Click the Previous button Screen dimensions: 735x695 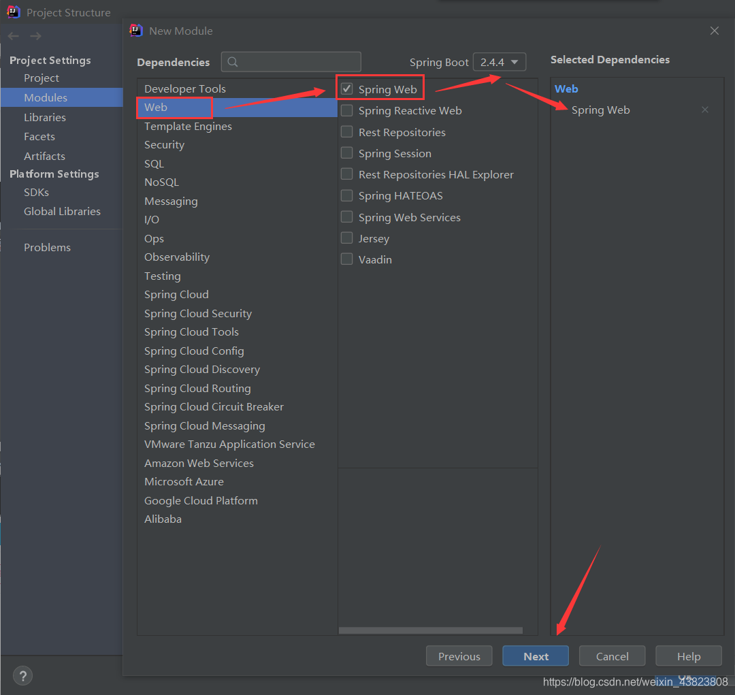click(459, 656)
